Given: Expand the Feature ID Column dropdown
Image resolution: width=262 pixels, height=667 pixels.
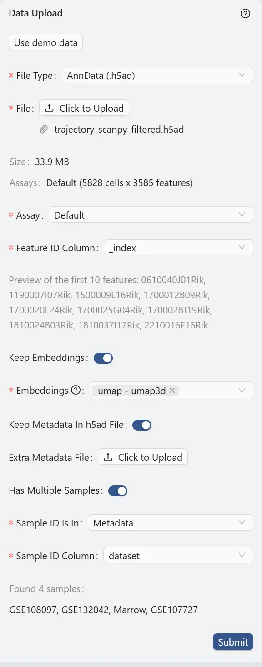Looking at the screenshot, I should 178,247.
